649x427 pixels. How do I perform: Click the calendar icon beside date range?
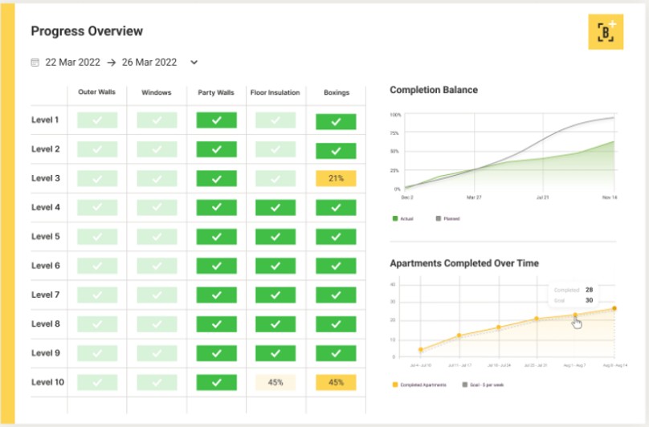pyautogui.click(x=35, y=62)
